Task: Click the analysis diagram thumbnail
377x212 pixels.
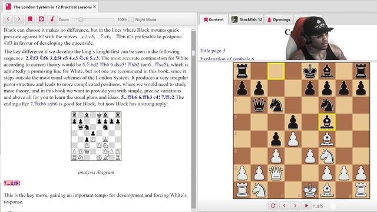Action: 96,136
